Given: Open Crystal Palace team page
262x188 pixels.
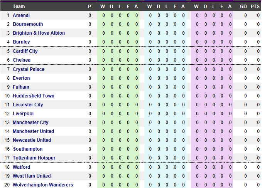Looking at the screenshot, I should coord(29,69).
